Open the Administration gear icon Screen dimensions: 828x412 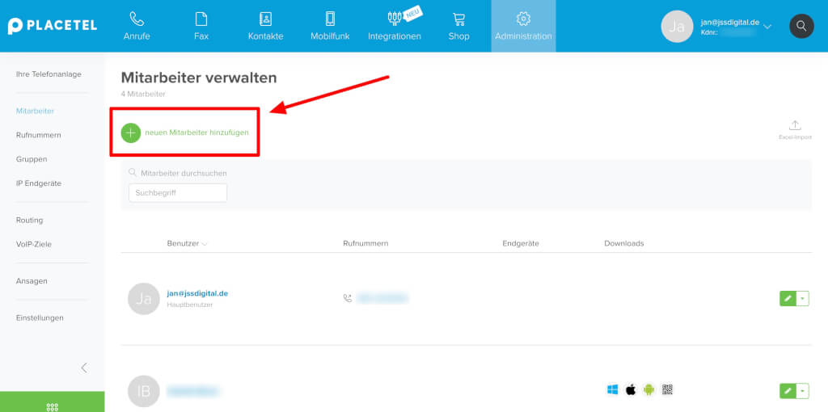(x=523, y=19)
